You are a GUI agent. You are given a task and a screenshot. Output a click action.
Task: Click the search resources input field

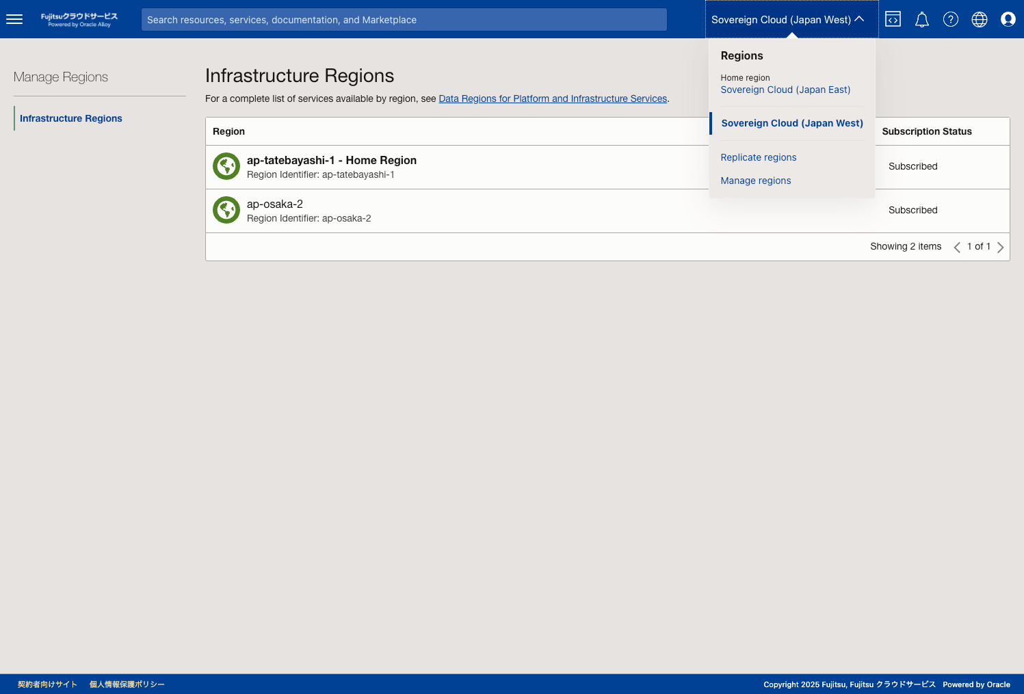[x=404, y=19]
